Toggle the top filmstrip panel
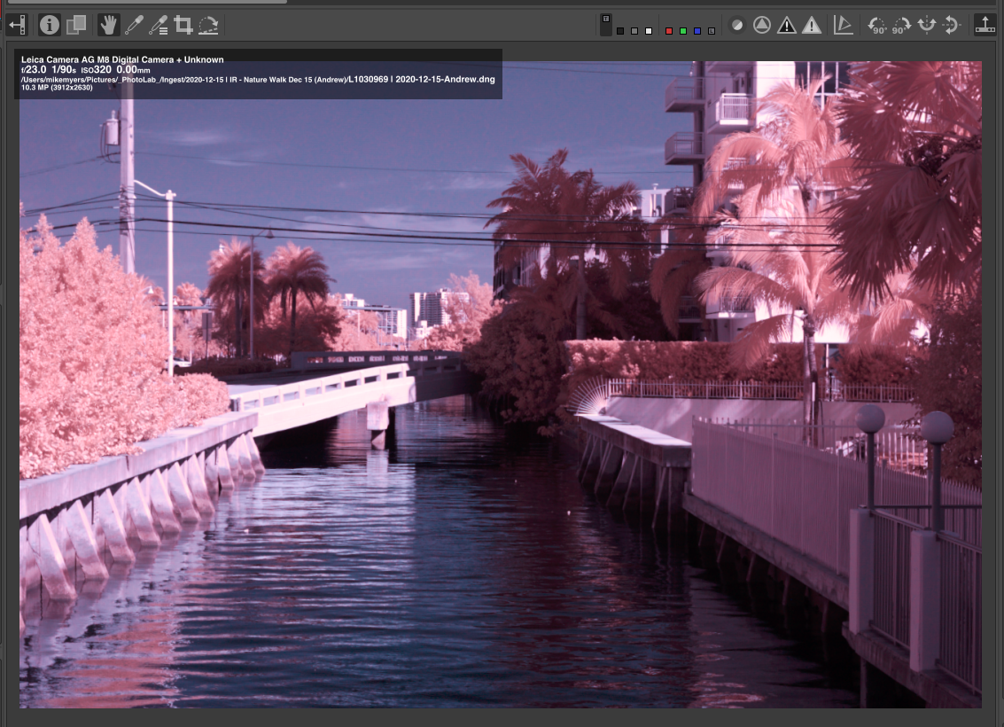Image resolution: width=1004 pixels, height=727 pixels. pos(984,25)
